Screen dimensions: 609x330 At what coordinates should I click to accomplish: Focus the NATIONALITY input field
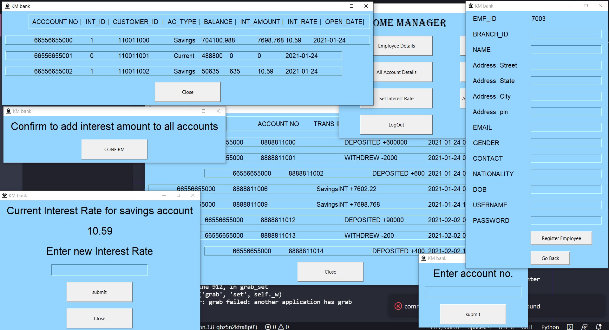click(x=566, y=174)
